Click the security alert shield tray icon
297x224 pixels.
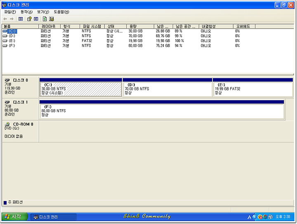260,217
